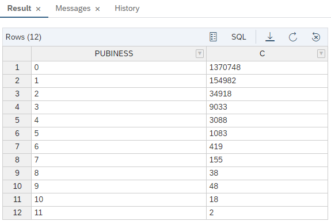Download the result table
This screenshot has width=331, height=221.
click(270, 37)
